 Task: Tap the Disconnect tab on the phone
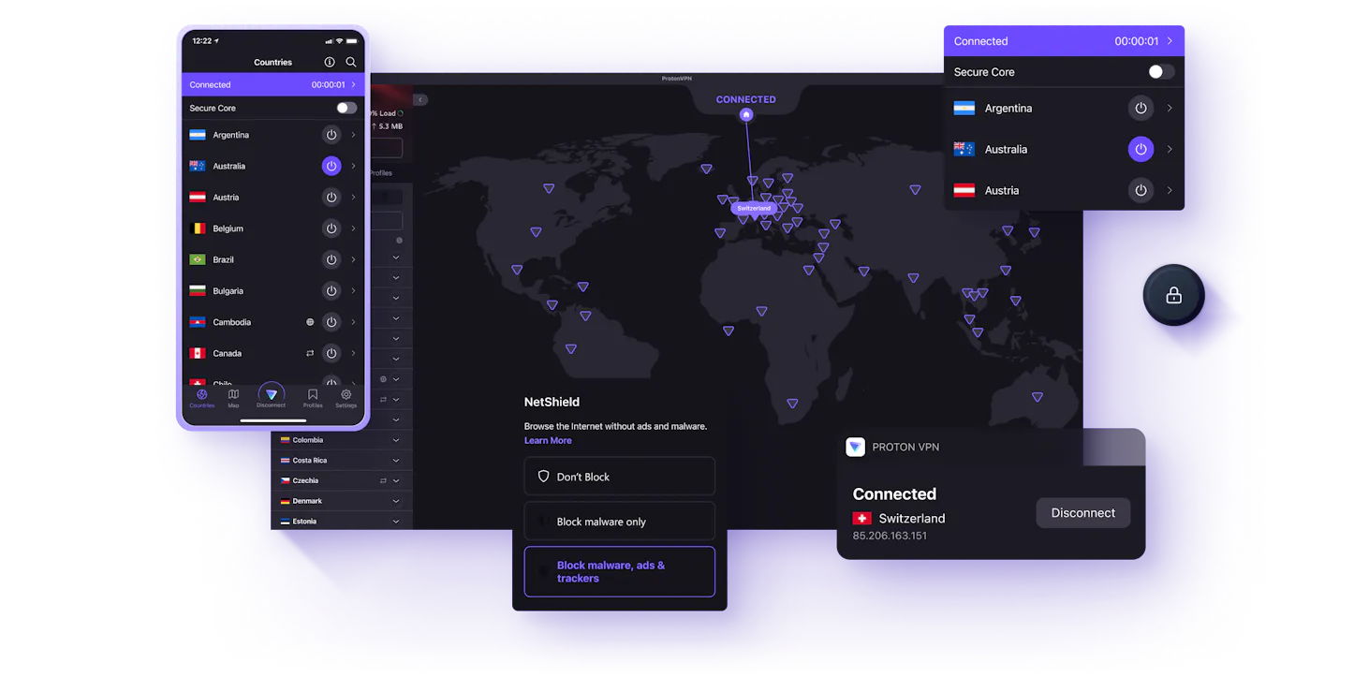pos(271,397)
